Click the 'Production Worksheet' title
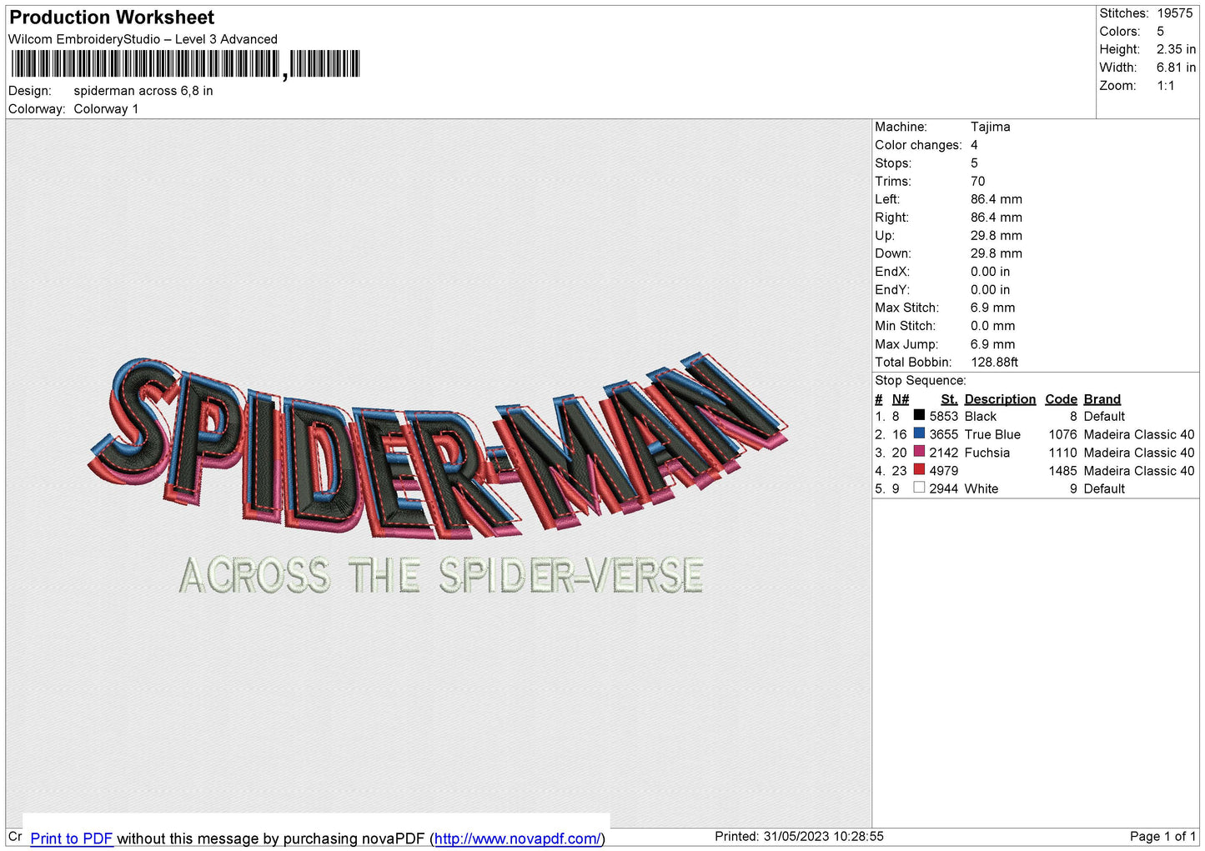This screenshot has height=851, width=1205. click(x=112, y=18)
